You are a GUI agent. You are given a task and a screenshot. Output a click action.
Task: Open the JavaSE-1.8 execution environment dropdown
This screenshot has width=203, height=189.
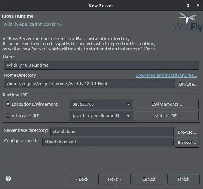pos(101,104)
